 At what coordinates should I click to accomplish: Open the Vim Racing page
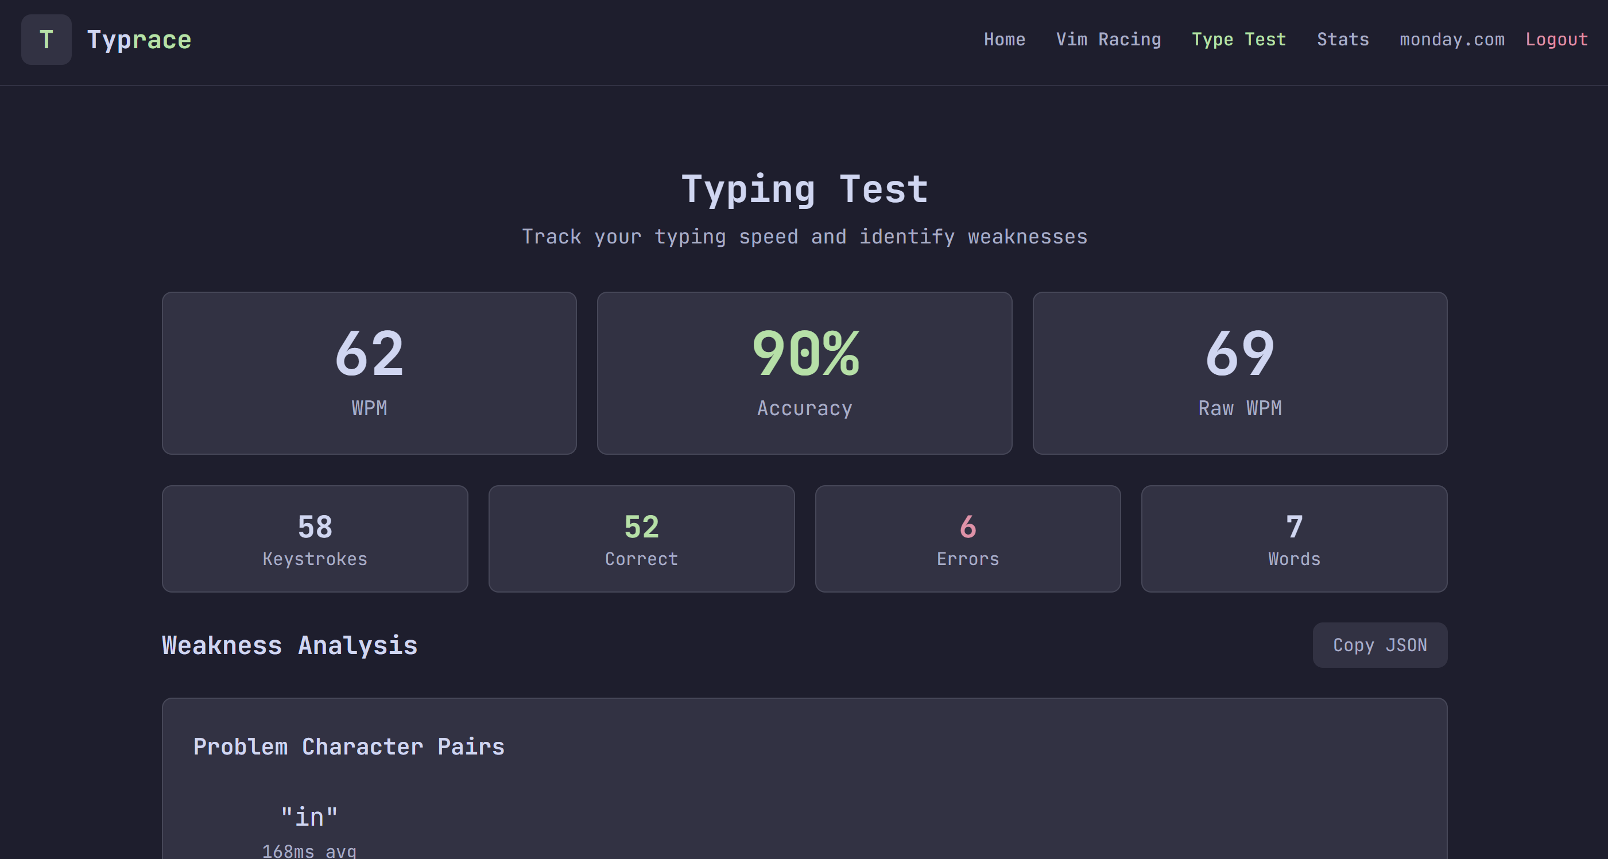(x=1108, y=40)
